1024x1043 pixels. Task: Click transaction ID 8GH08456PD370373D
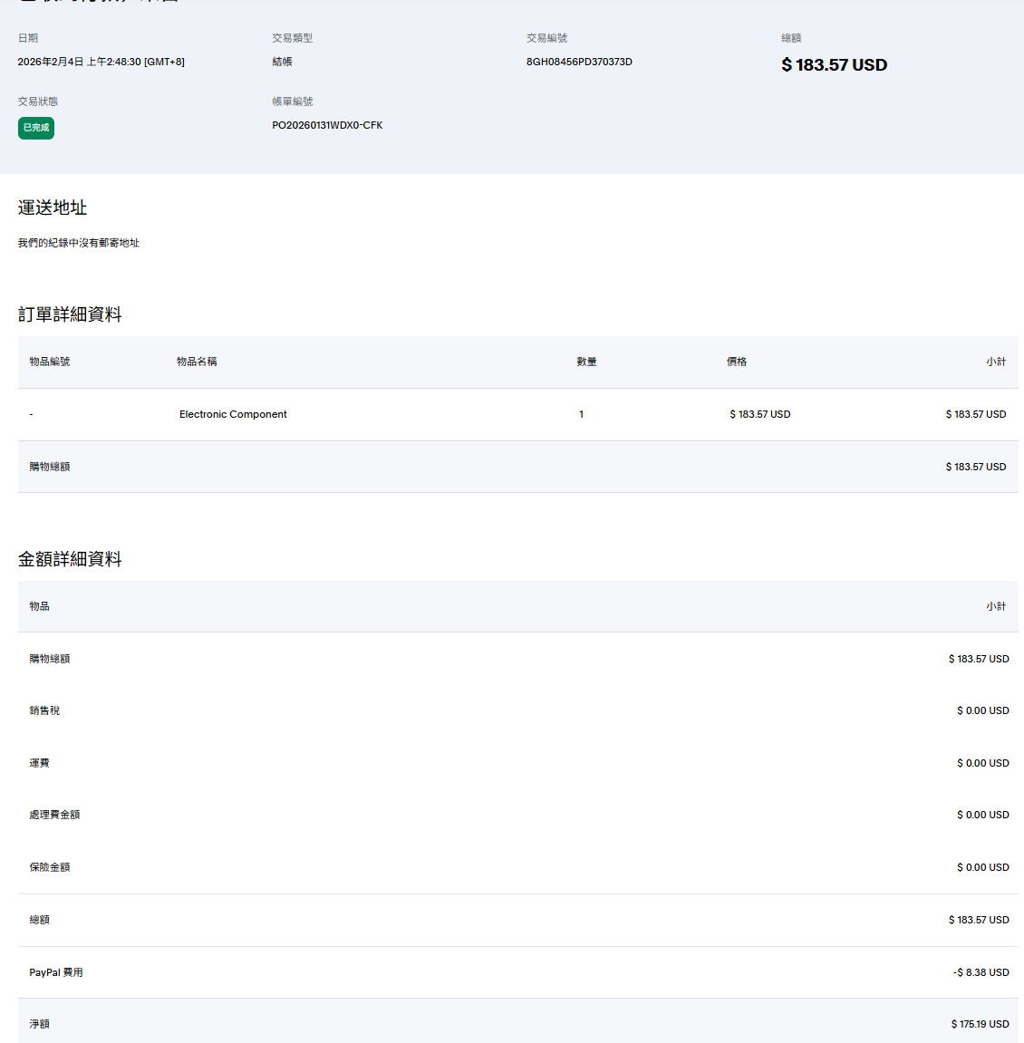pyautogui.click(x=579, y=62)
